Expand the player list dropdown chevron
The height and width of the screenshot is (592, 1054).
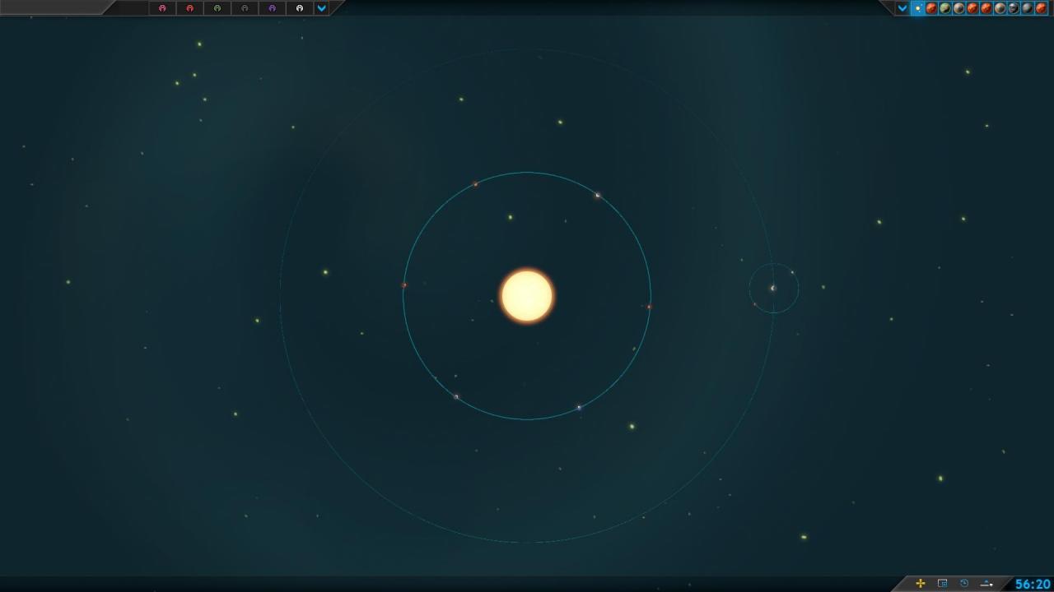[322, 8]
